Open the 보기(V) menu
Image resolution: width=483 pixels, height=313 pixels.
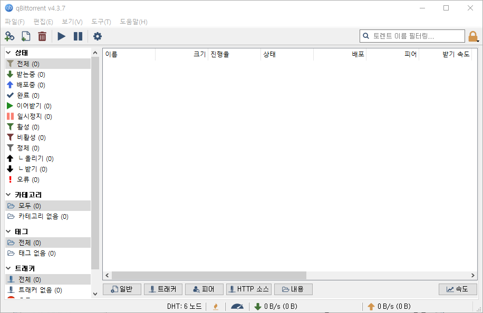pos(72,22)
